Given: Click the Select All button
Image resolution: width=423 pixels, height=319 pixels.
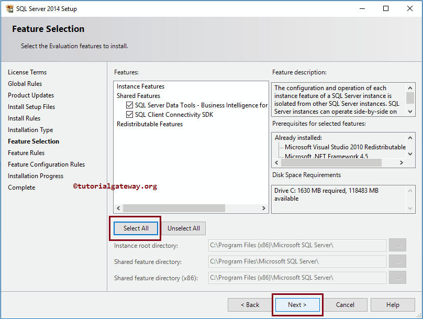Looking at the screenshot, I should [x=136, y=228].
